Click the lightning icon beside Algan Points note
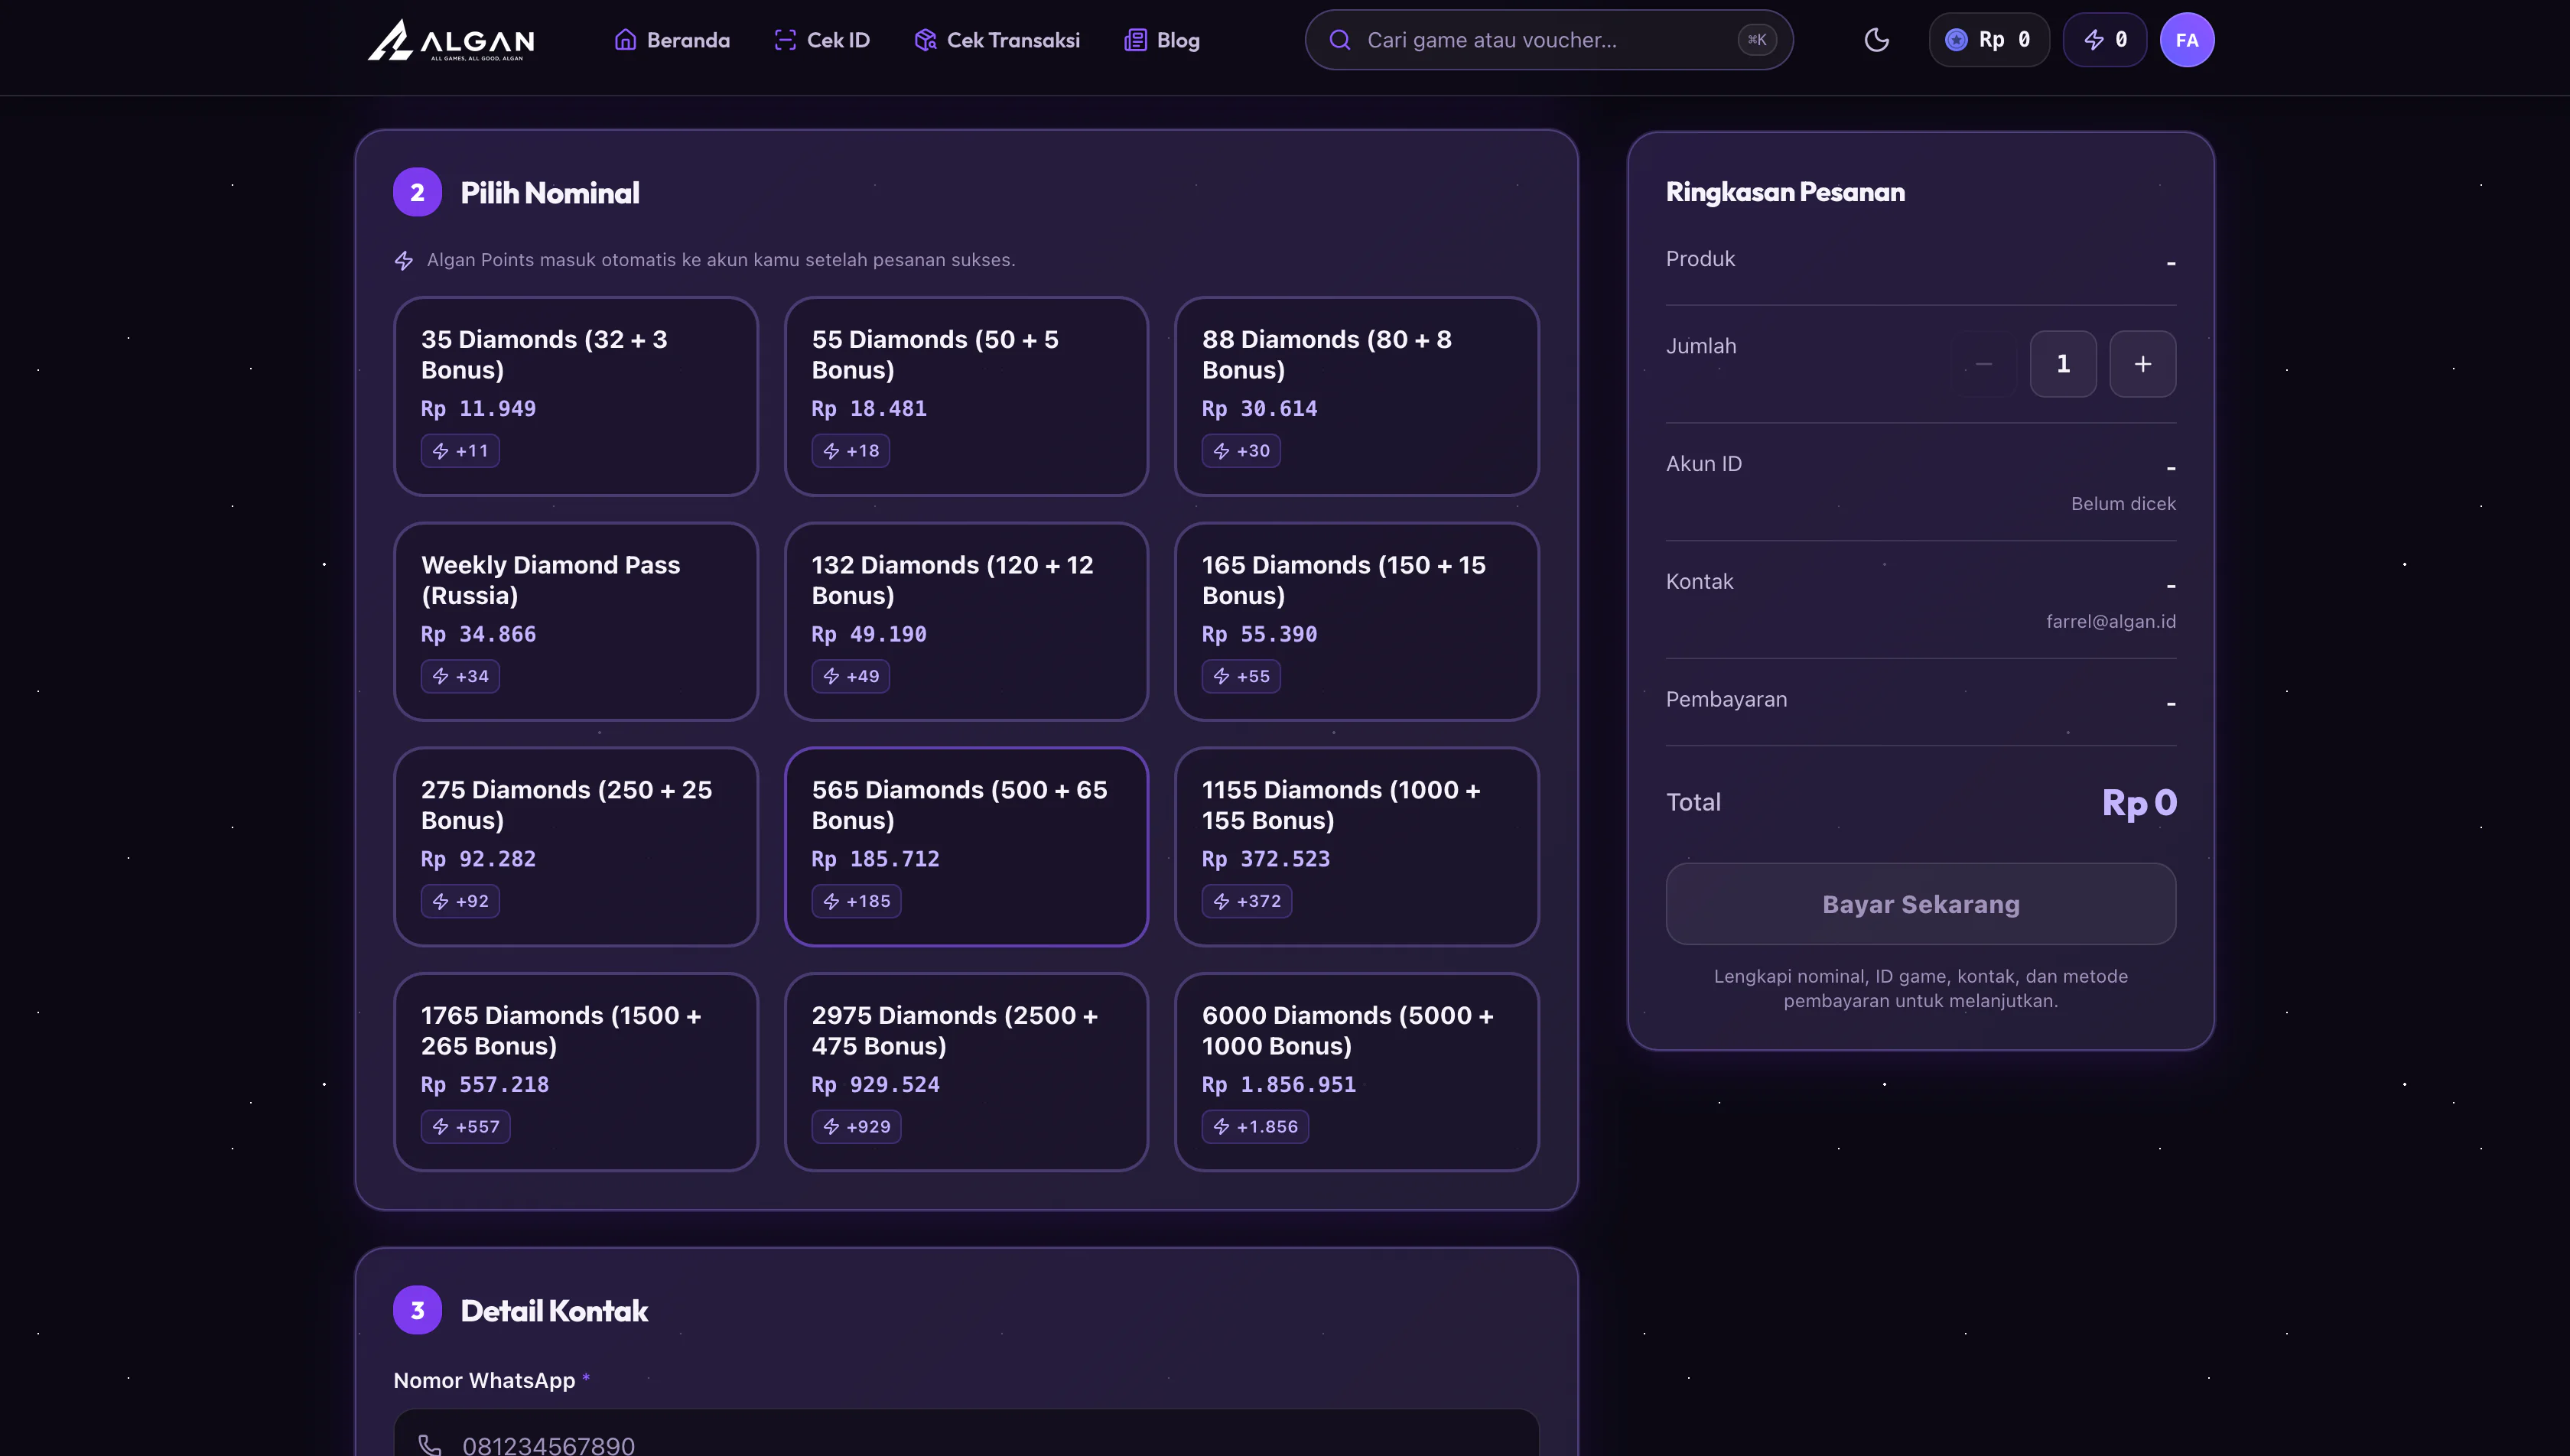The height and width of the screenshot is (1456, 2570). click(404, 260)
